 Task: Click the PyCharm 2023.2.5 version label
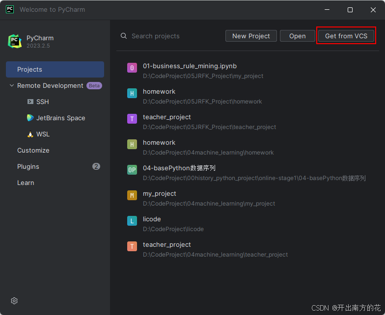38,46
